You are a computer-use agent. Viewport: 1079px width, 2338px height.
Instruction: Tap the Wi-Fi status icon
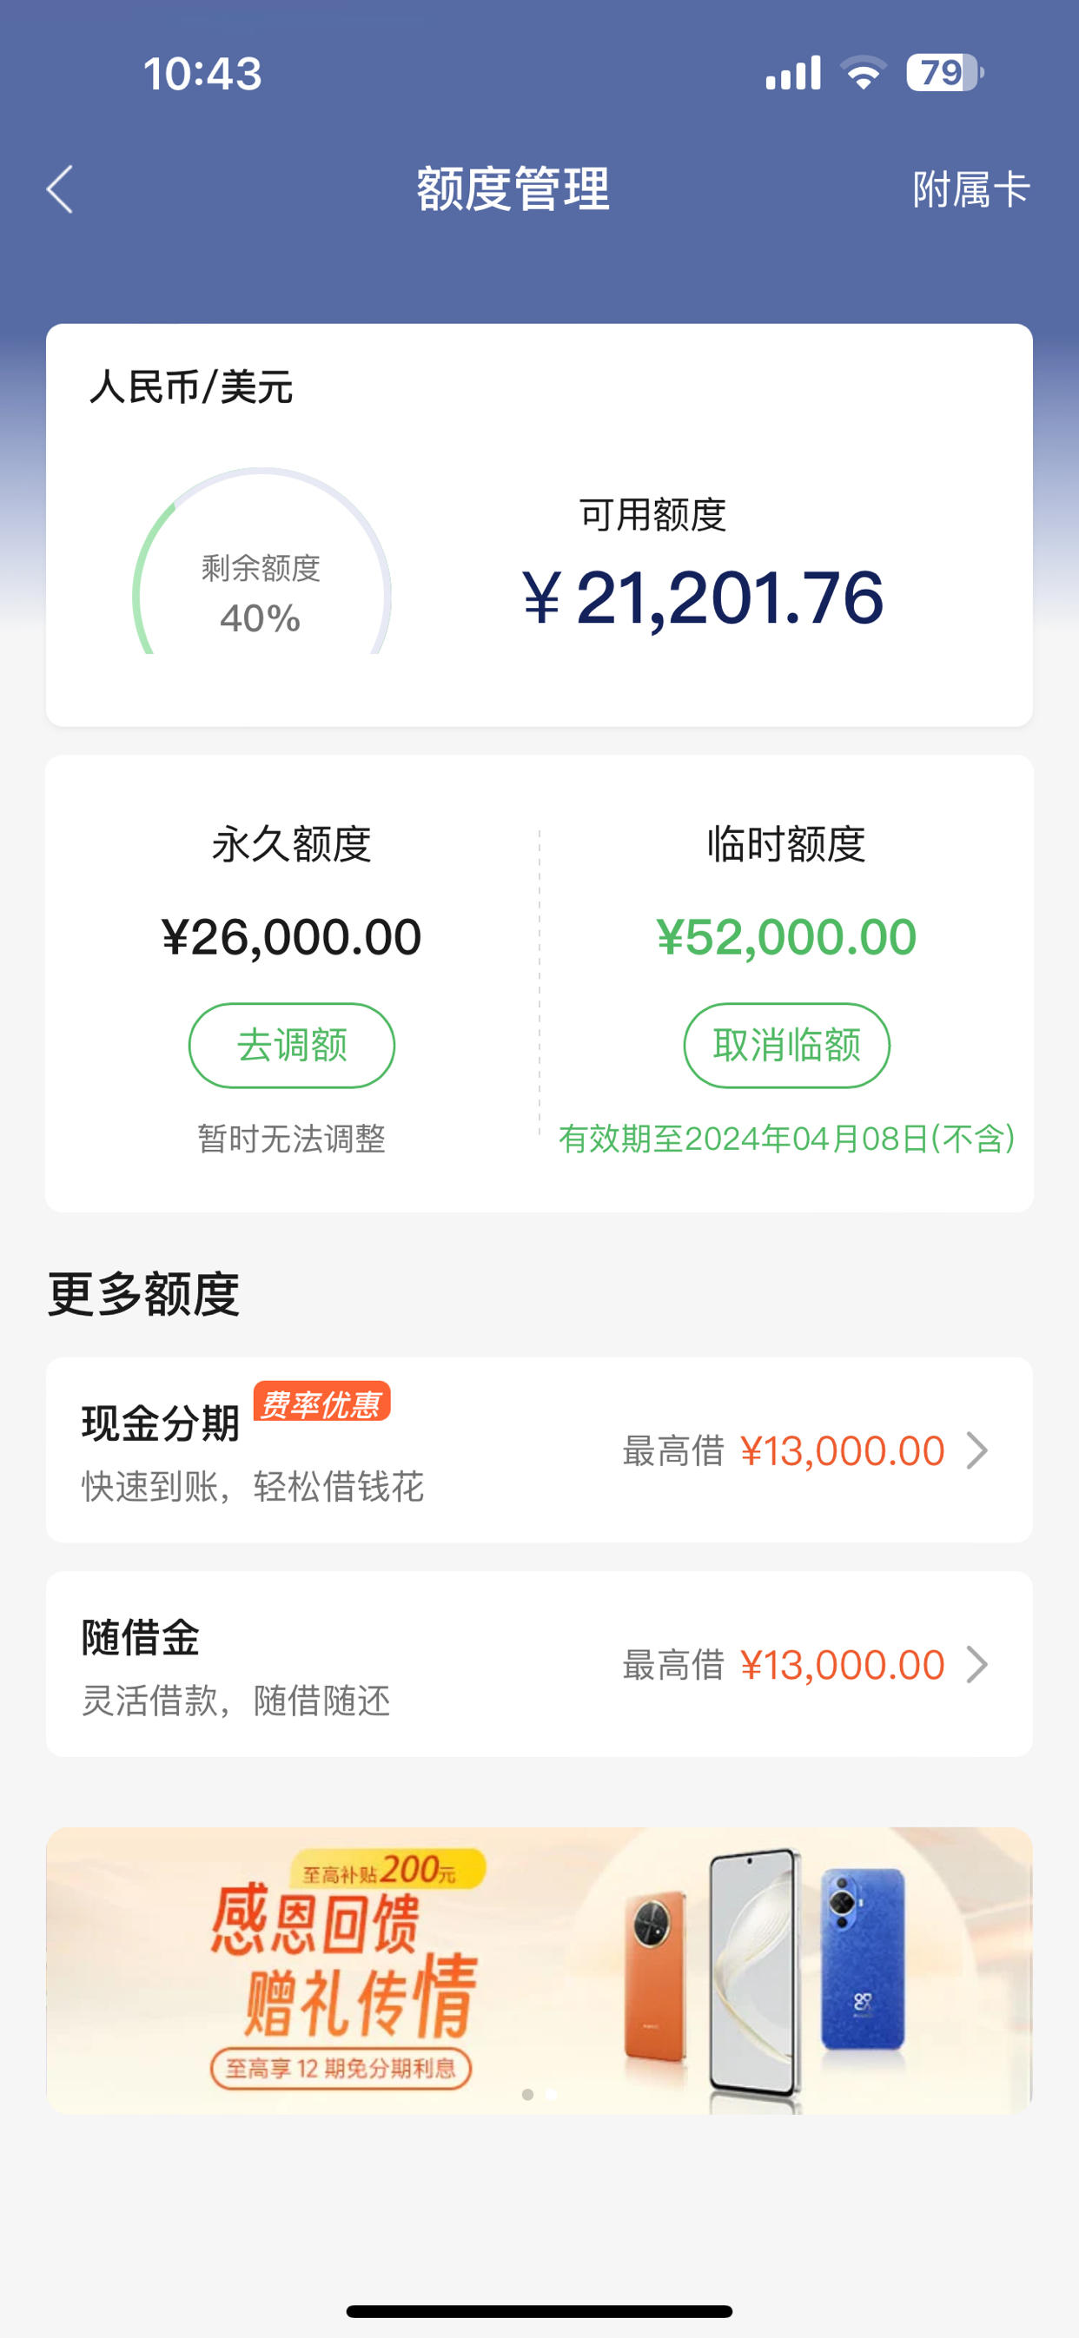click(x=864, y=73)
